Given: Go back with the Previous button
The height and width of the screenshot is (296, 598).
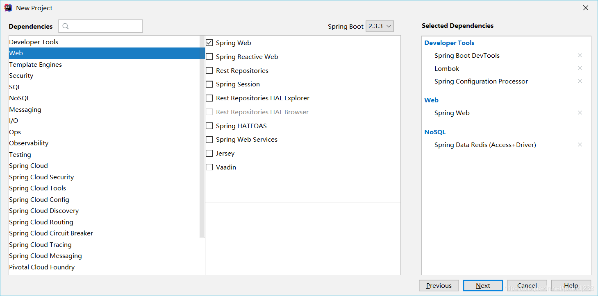Looking at the screenshot, I should pyautogui.click(x=439, y=286).
